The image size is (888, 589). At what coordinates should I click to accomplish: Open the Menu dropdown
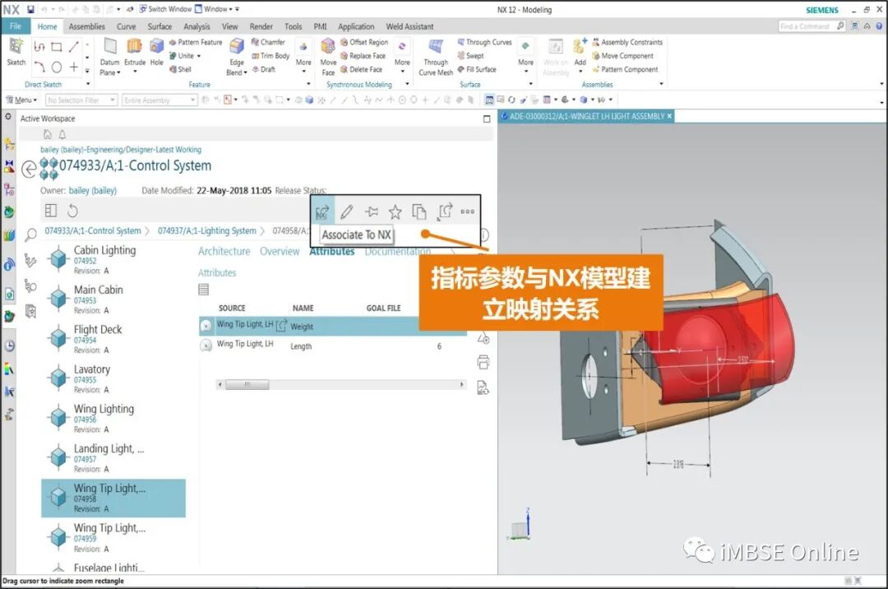(x=21, y=100)
